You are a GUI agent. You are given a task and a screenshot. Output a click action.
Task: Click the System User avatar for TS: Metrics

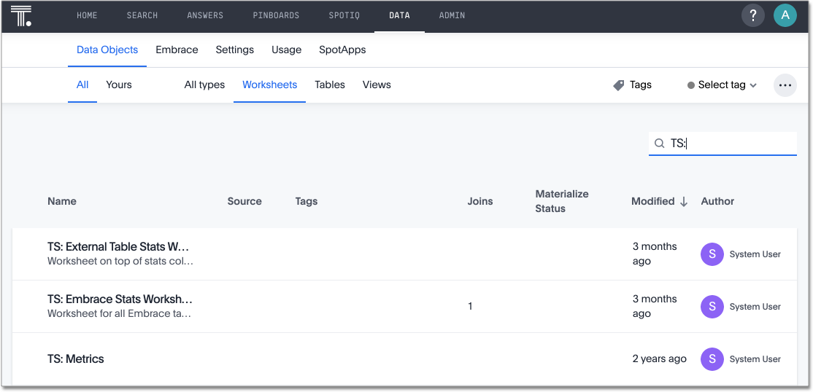pyautogui.click(x=712, y=358)
